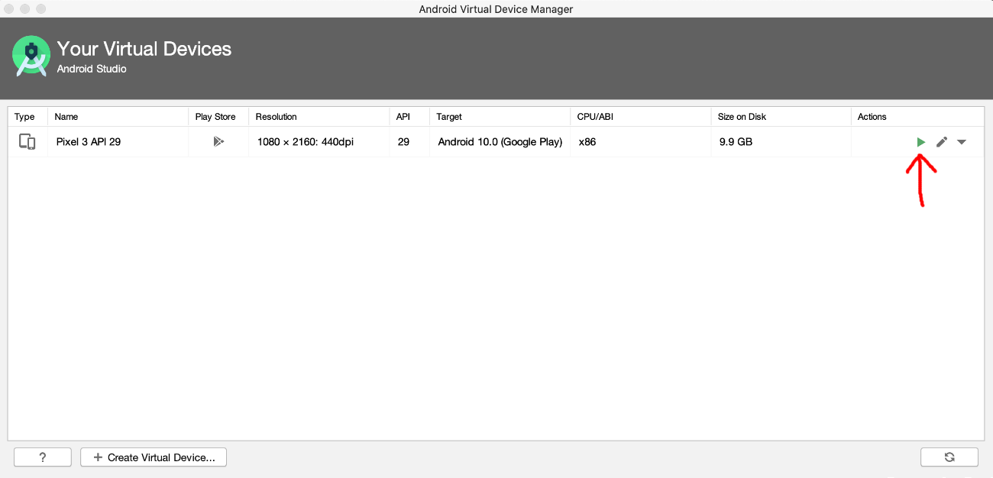Edit the Pixel 3 API 29 device
This screenshot has width=993, height=478.
pos(942,142)
